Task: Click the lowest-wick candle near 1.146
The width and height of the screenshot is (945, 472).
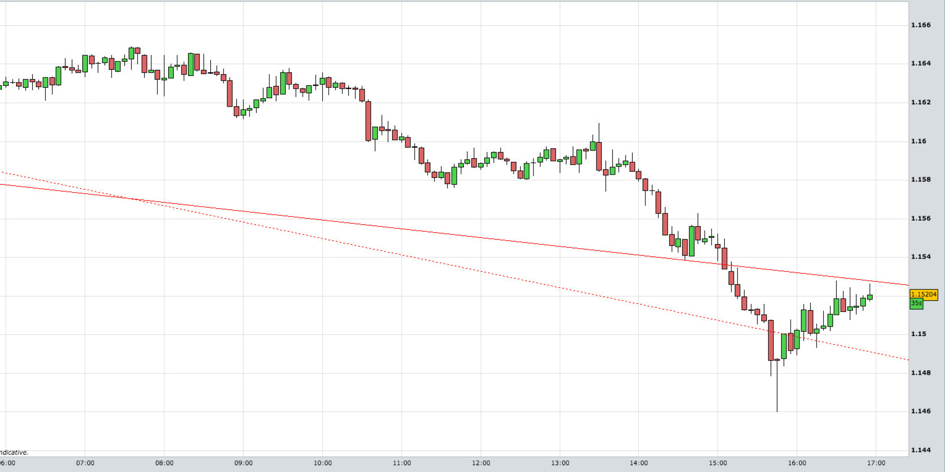Action: (x=777, y=385)
